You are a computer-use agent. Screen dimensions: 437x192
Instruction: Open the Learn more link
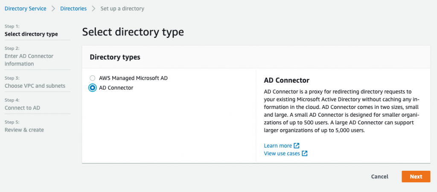[278, 146]
